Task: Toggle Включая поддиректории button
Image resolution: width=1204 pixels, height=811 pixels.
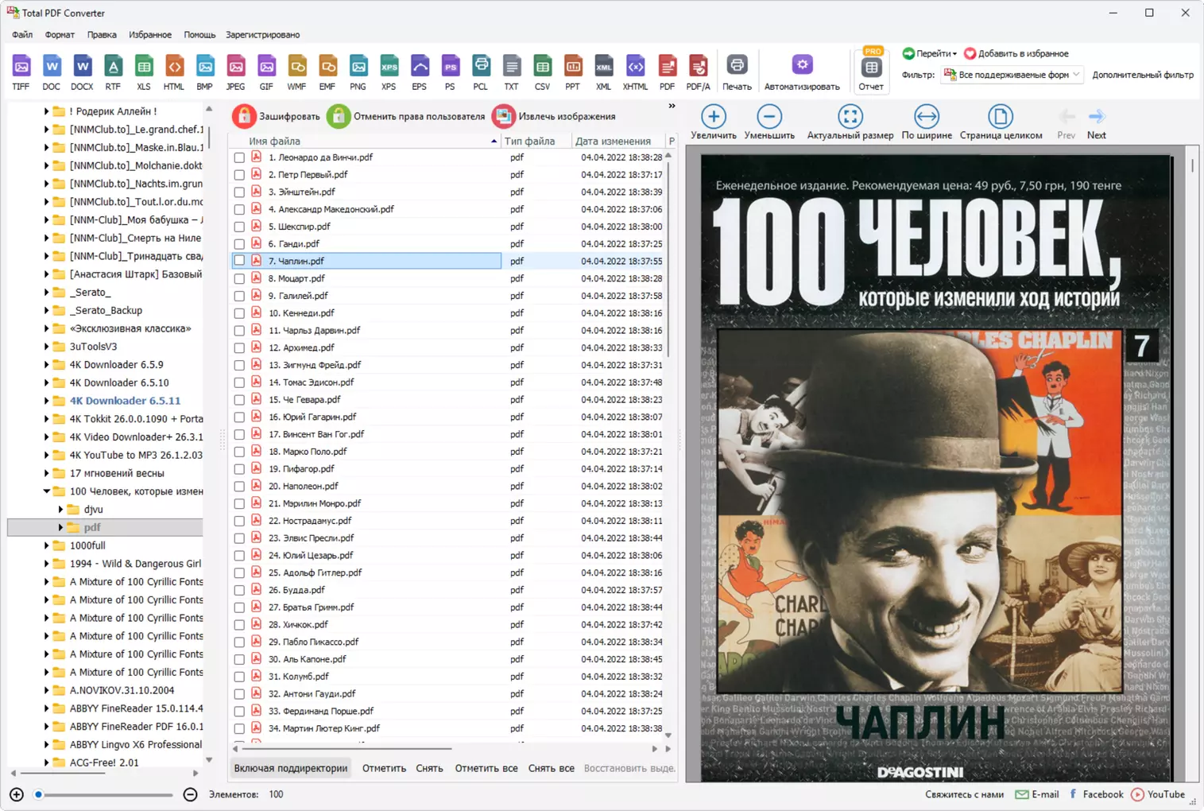Action: tap(291, 769)
